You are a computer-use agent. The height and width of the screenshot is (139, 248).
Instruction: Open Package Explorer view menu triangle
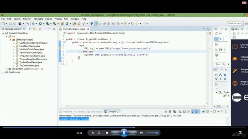tap(46, 29)
